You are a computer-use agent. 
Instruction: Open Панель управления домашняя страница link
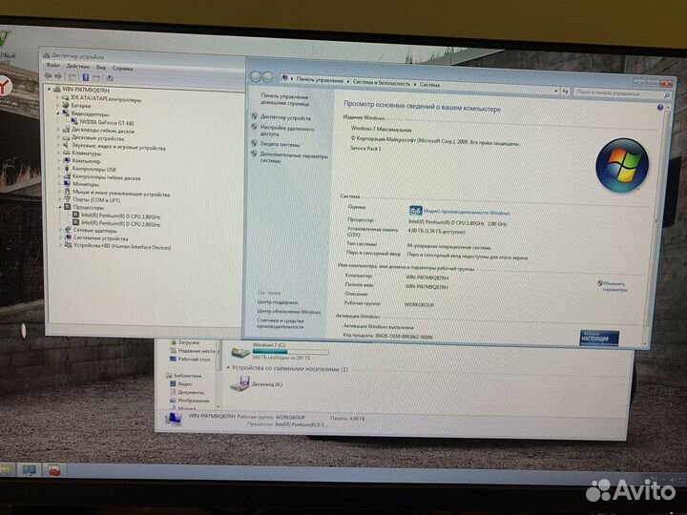(x=285, y=99)
